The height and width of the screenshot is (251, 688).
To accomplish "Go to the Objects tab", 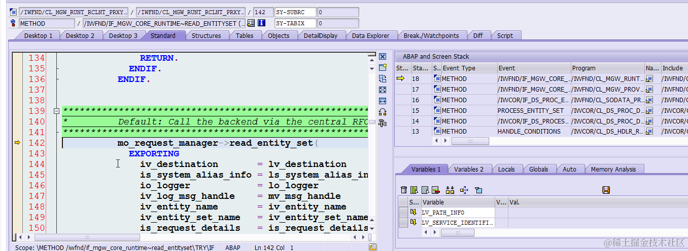I will click(279, 35).
